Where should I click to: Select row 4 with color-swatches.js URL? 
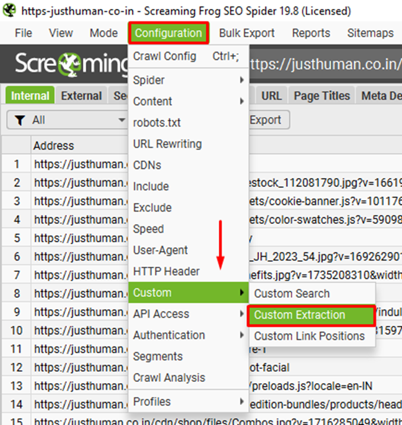coord(202,219)
